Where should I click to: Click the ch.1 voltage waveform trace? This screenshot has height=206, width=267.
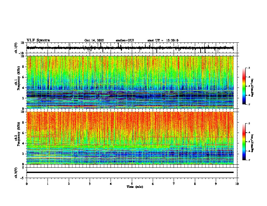click(130, 48)
